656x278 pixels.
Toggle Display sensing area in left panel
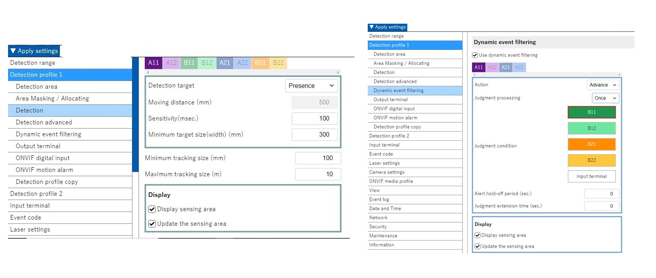pos(152,209)
